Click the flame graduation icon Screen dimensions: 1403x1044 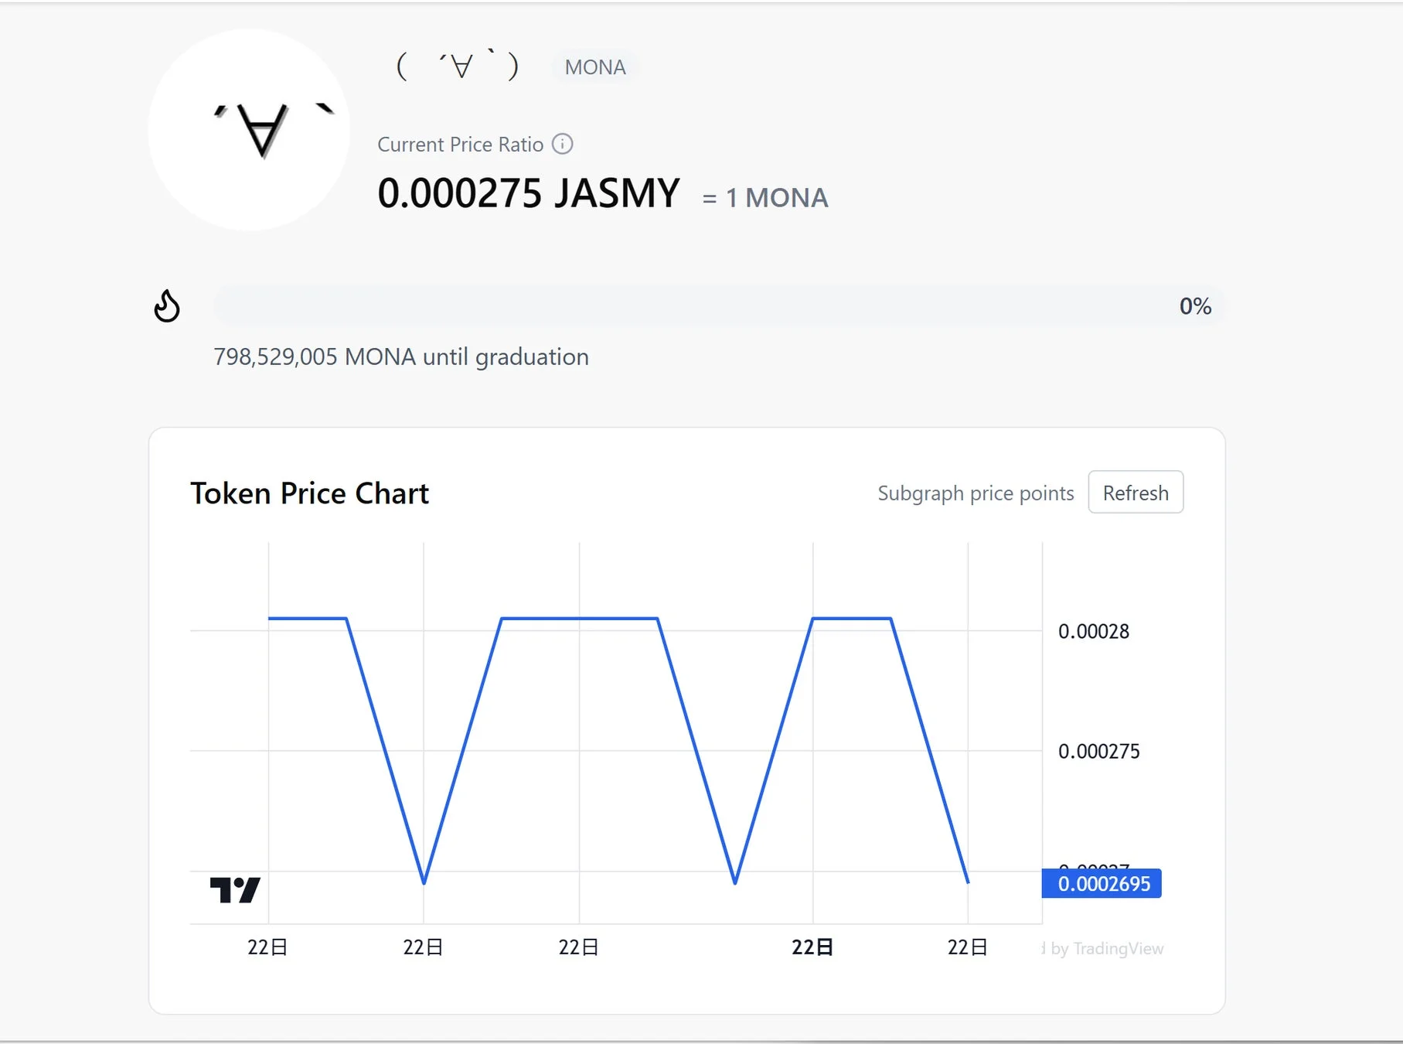pyautogui.click(x=166, y=306)
